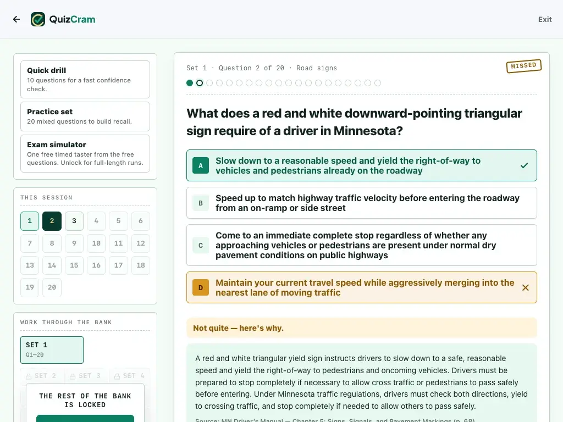Viewport: 563px width, 422px height.
Task: Go to session question 10
Action: coord(96,243)
